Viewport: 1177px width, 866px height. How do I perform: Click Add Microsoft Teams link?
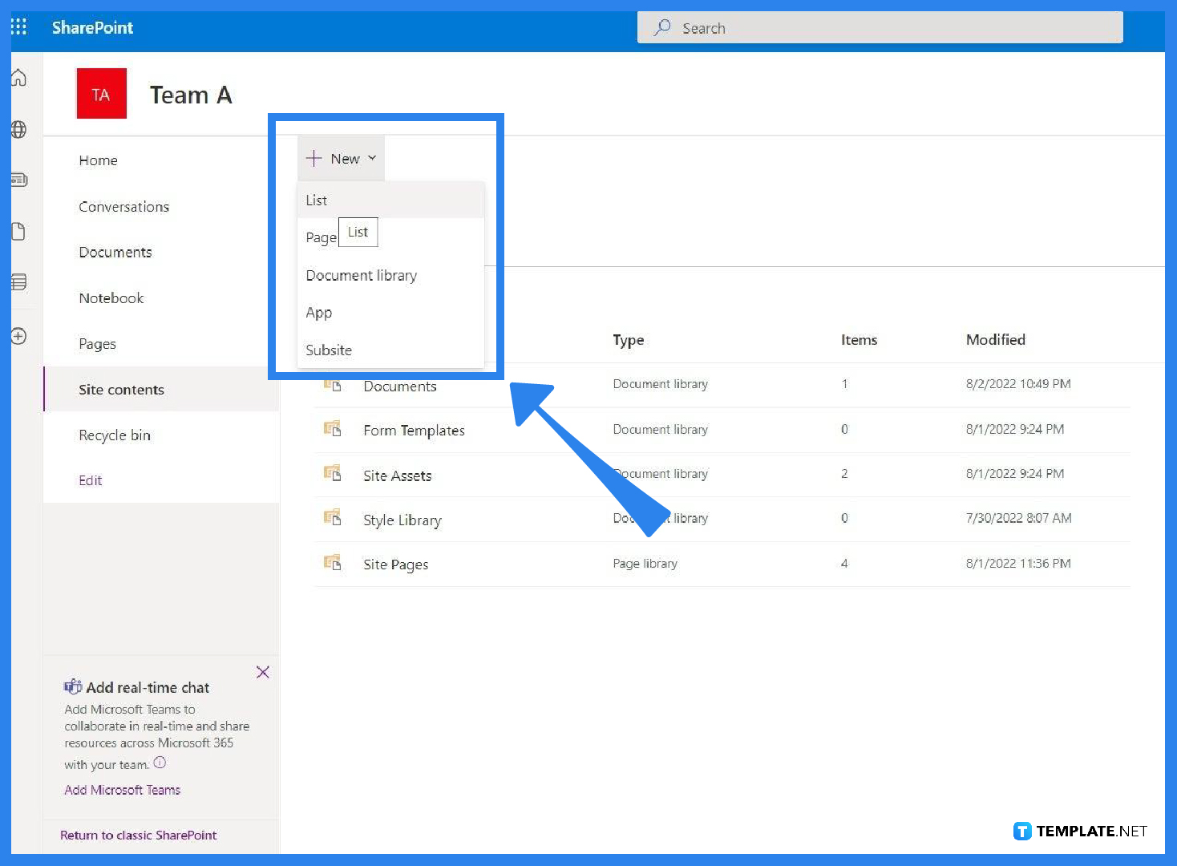(x=122, y=790)
